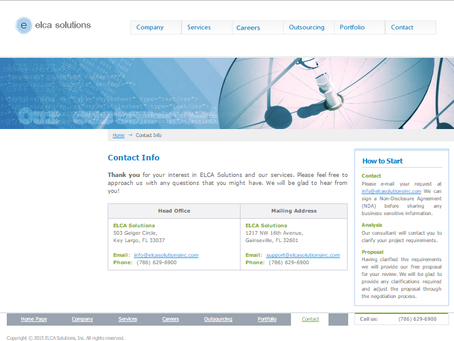
Task: Select Contact in the top navigation bar
Action: click(402, 27)
